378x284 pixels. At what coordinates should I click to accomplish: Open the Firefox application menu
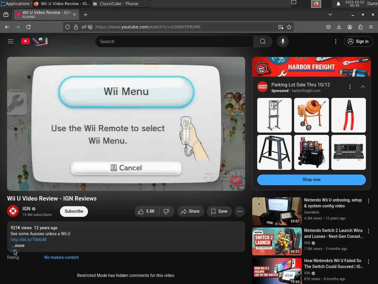click(x=371, y=27)
